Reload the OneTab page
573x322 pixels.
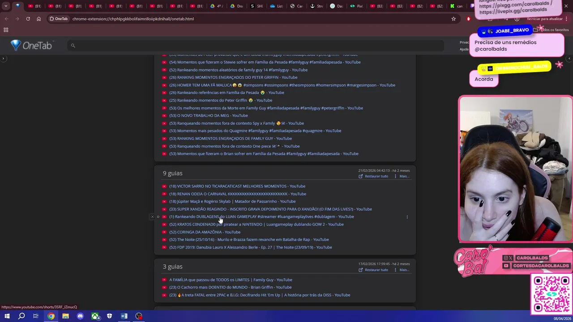pos(28,19)
